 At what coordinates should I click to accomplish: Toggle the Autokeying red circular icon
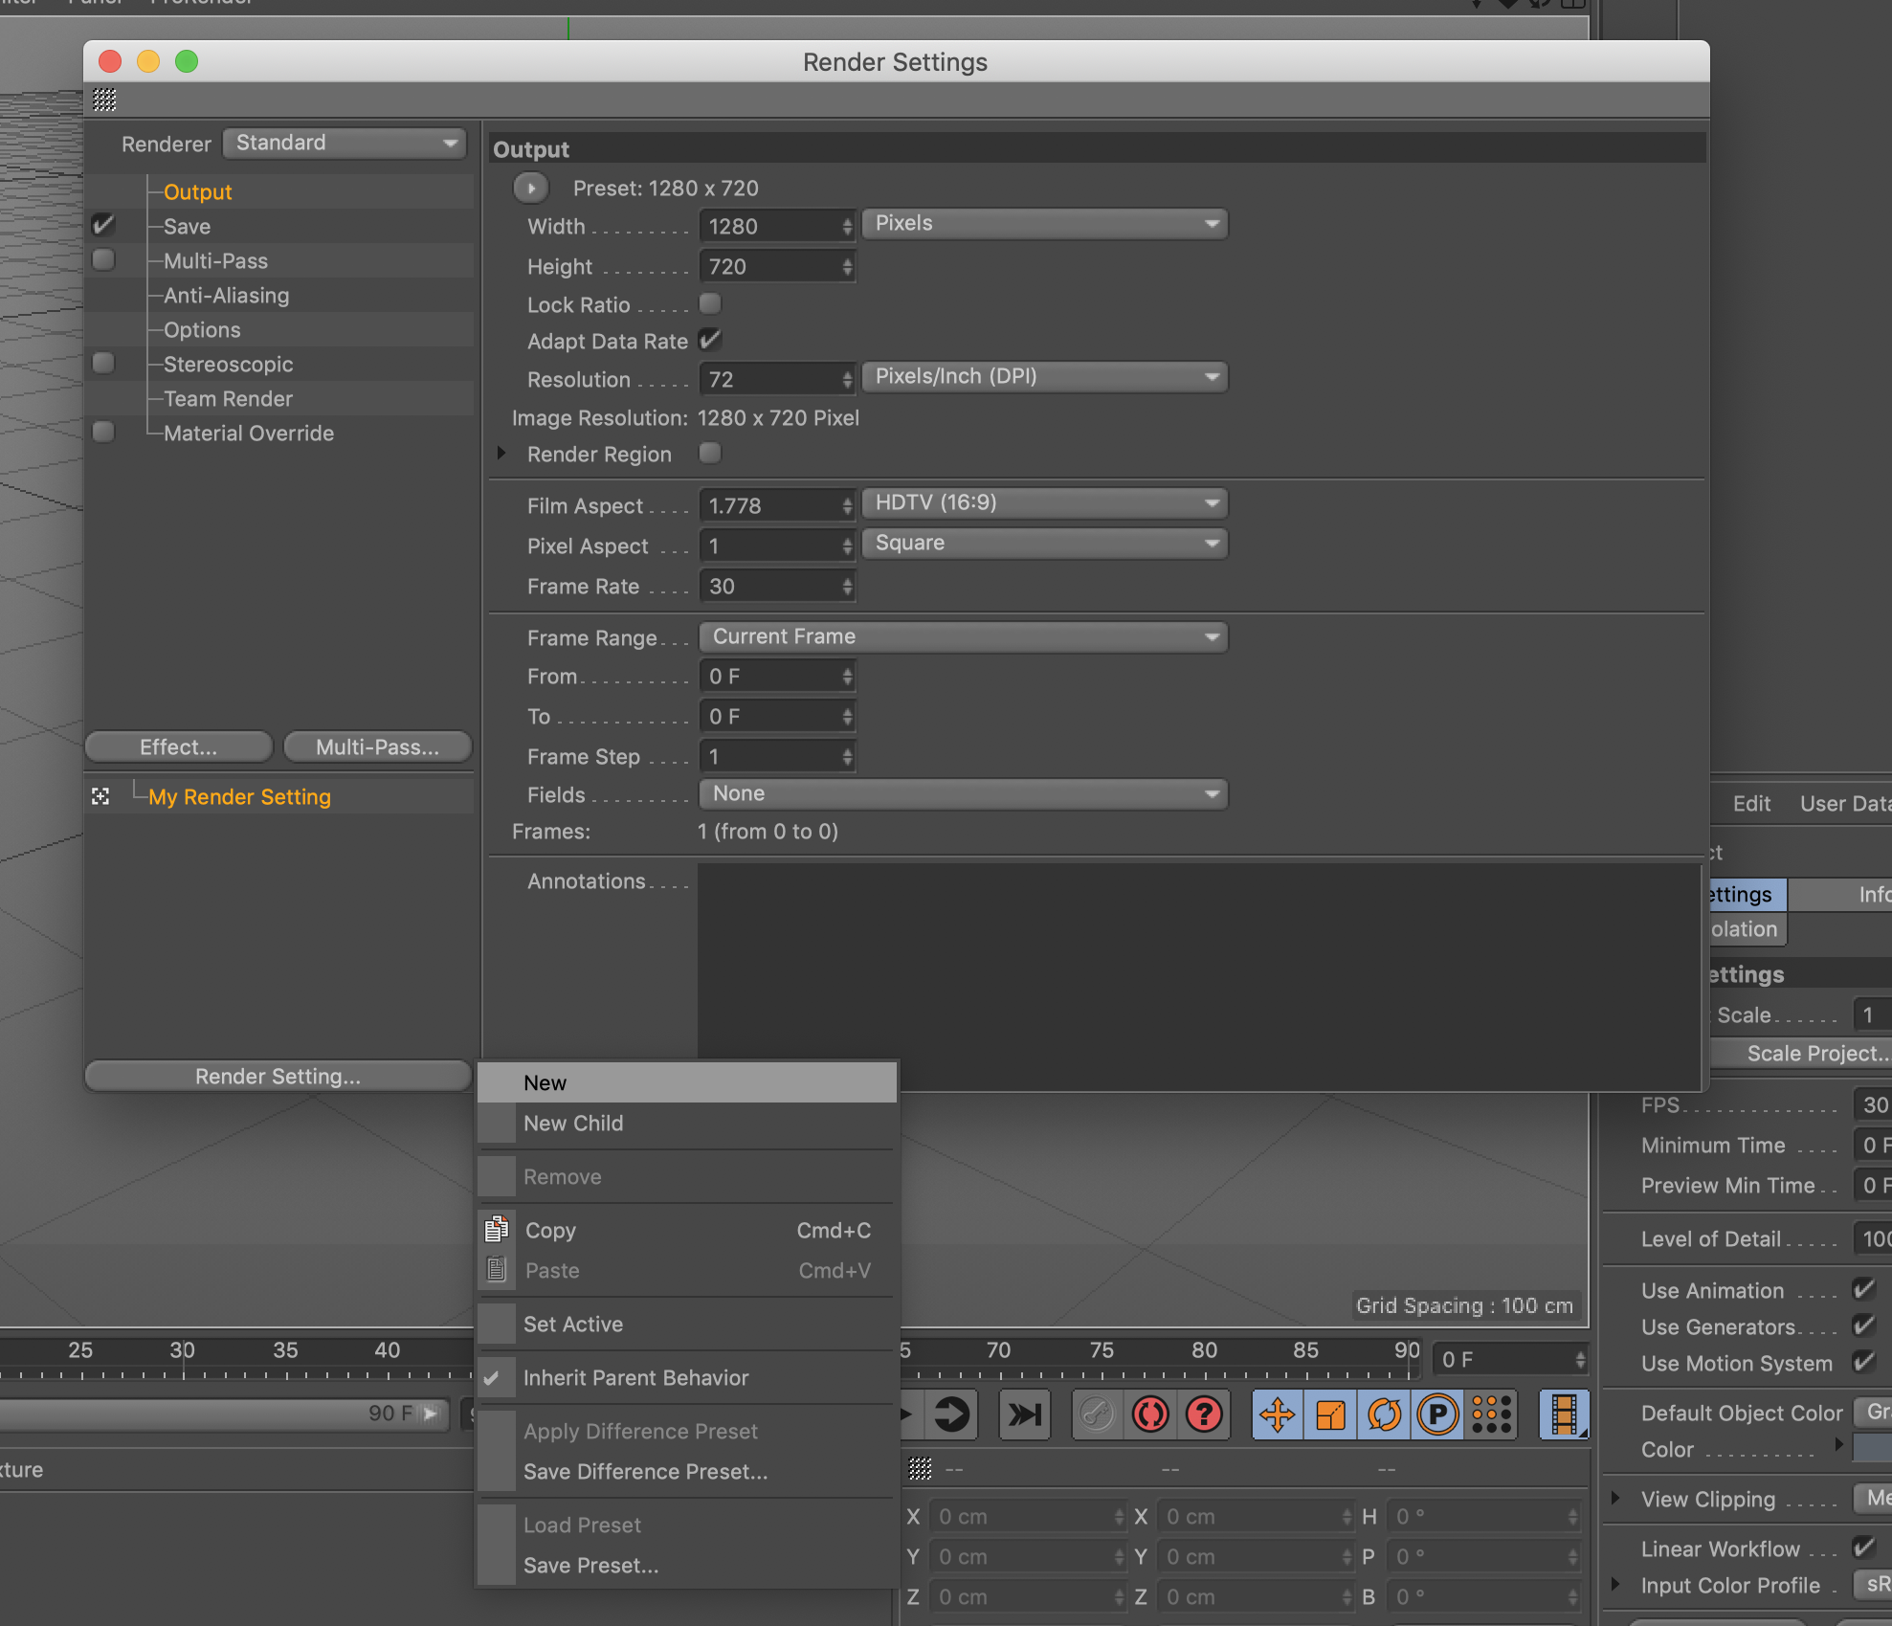pos(1150,1414)
